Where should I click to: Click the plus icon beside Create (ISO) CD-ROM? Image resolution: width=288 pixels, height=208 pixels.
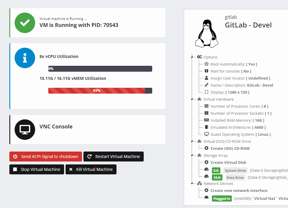(x=206, y=148)
